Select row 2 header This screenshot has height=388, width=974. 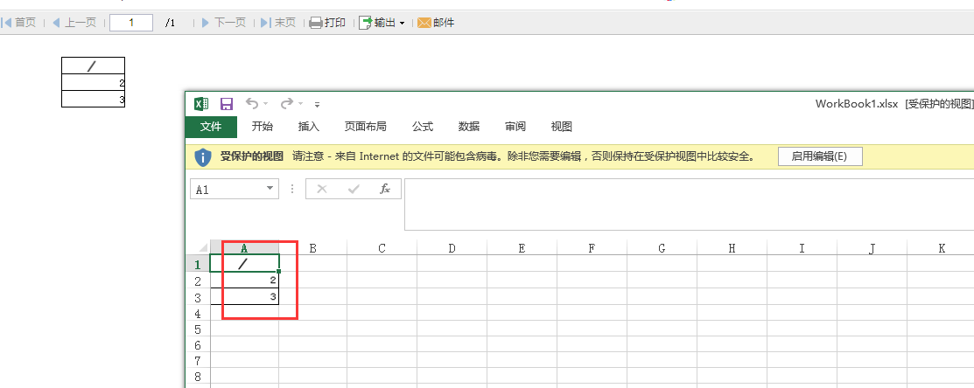[198, 281]
